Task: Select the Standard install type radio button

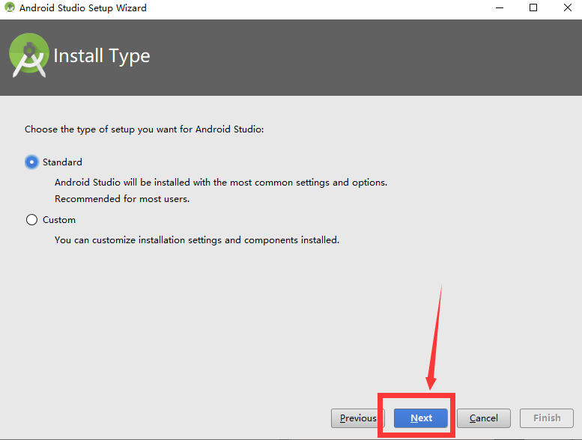Action: 32,162
